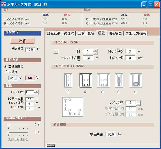This screenshot has width=161, height=149.
Task: Click the four-pipe rectangular layout icon
Action: pyautogui.click(x=86, y=80)
